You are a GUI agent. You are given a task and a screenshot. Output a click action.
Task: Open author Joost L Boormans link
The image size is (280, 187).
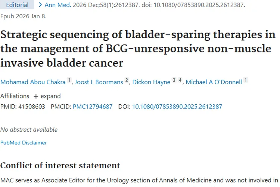(x=99, y=82)
